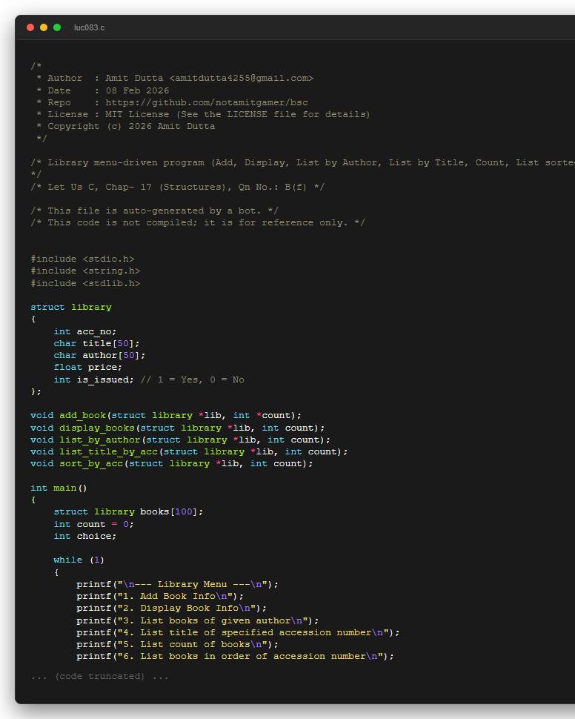Click the red close window dot
575x719 pixels.
tap(30, 27)
